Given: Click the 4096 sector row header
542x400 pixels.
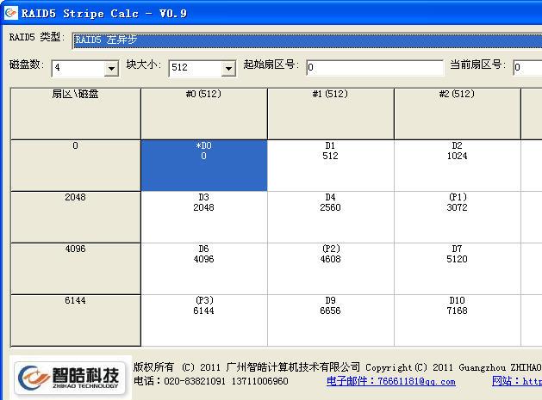Looking at the screenshot, I should [x=75, y=268].
